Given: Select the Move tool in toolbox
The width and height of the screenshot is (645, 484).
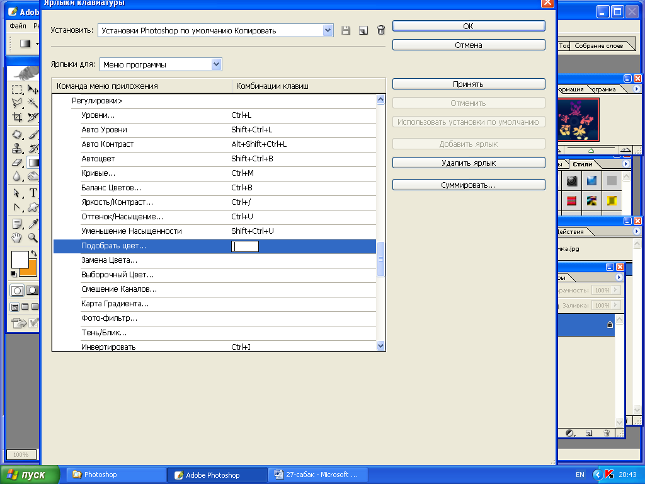Looking at the screenshot, I should coord(33,89).
